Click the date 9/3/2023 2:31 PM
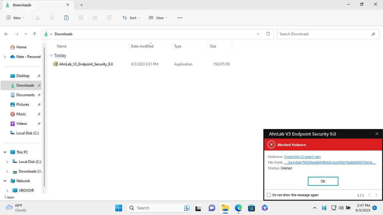Viewport: 383px width, 215px height. point(145,64)
